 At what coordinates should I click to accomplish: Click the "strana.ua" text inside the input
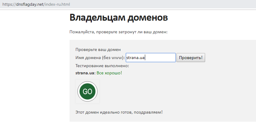point(136,58)
